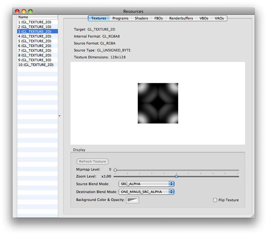This screenshot has height=235, width=267.
Task: Click the Zoom Level slider handle
Action: pyautogui.click(x=176, y=176)
